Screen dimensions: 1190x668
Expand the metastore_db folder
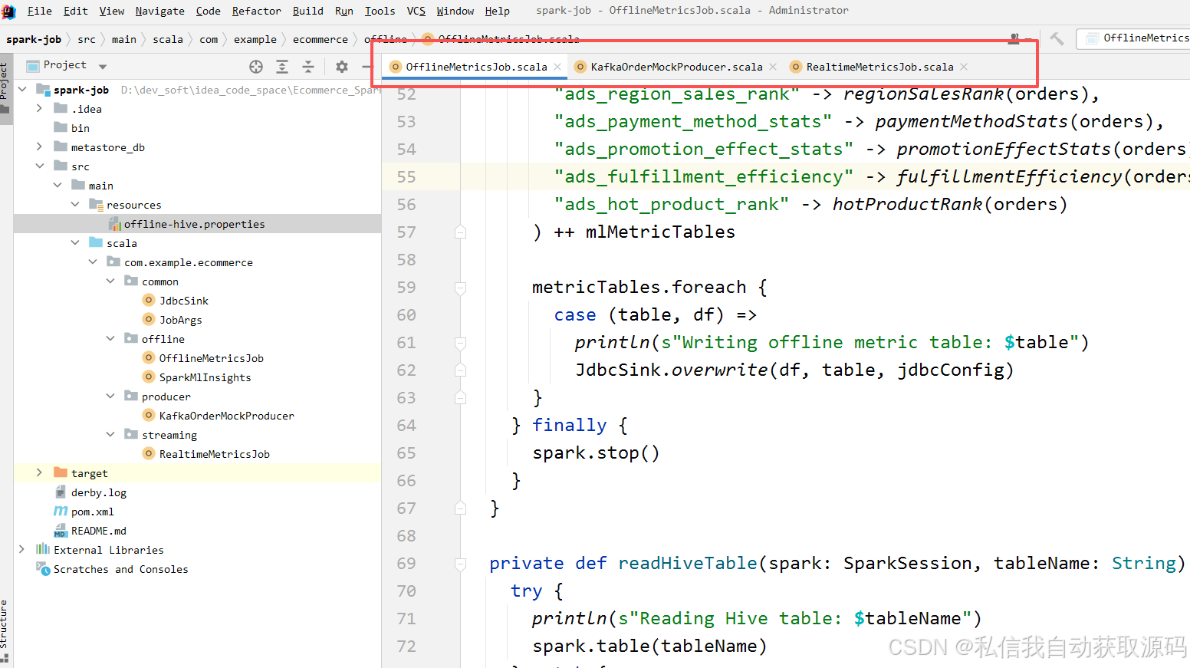click(40, 147)
